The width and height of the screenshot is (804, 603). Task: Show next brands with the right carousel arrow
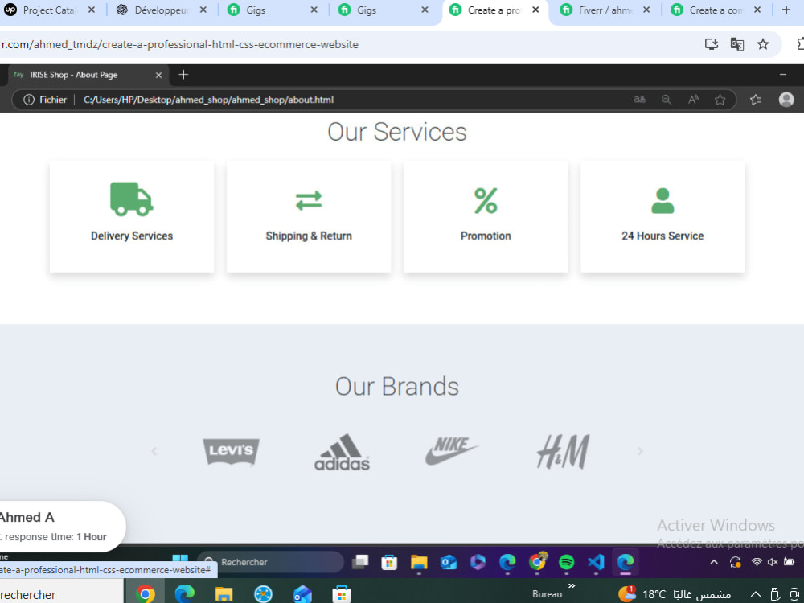[640, 451]
